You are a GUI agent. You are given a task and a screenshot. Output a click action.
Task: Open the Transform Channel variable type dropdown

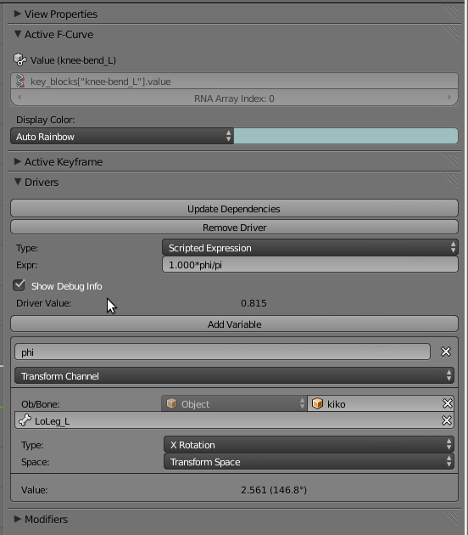point(234,375)
